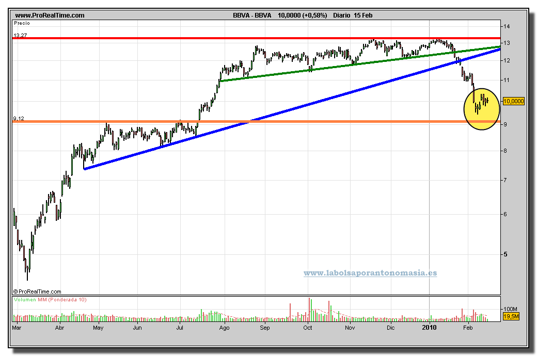Open the www.labolsaporantonomasia.es link

coord(370,273)
